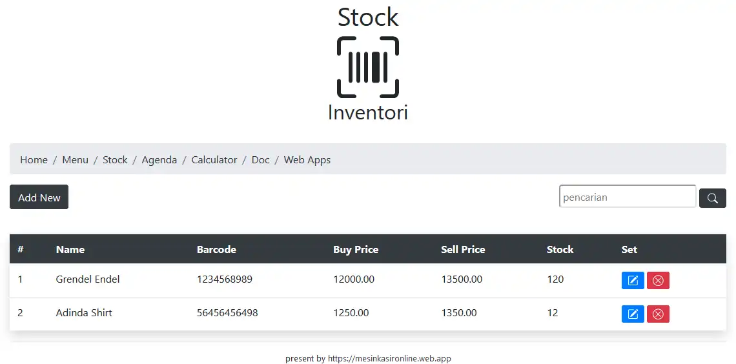Delete the Adinda Shirt row
Screen dimensions: 736x364
[x=658, y=314]
